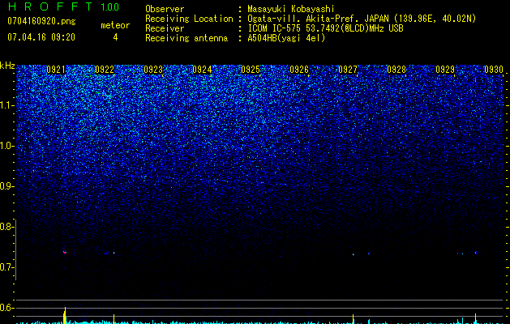Click the 0.9 kHz axis label
Screen dimensions: 510x324
[x=6, y=186]
